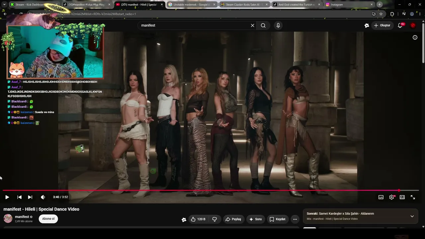The image size is (425, 239).
Task: Open the media controls toolbar icon
Action: (404, 14)
